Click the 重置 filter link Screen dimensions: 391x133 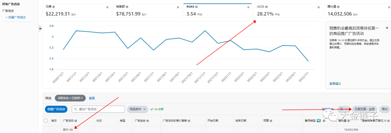92,98
